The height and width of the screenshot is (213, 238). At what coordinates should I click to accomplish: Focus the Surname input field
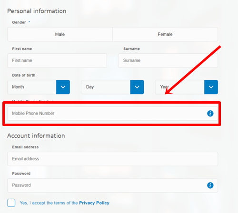[168, 60]
